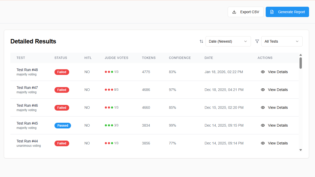Click the Passed status badge on Test Run #45
The width and height of the screenshot is (315, 177).
click(63, 126)
